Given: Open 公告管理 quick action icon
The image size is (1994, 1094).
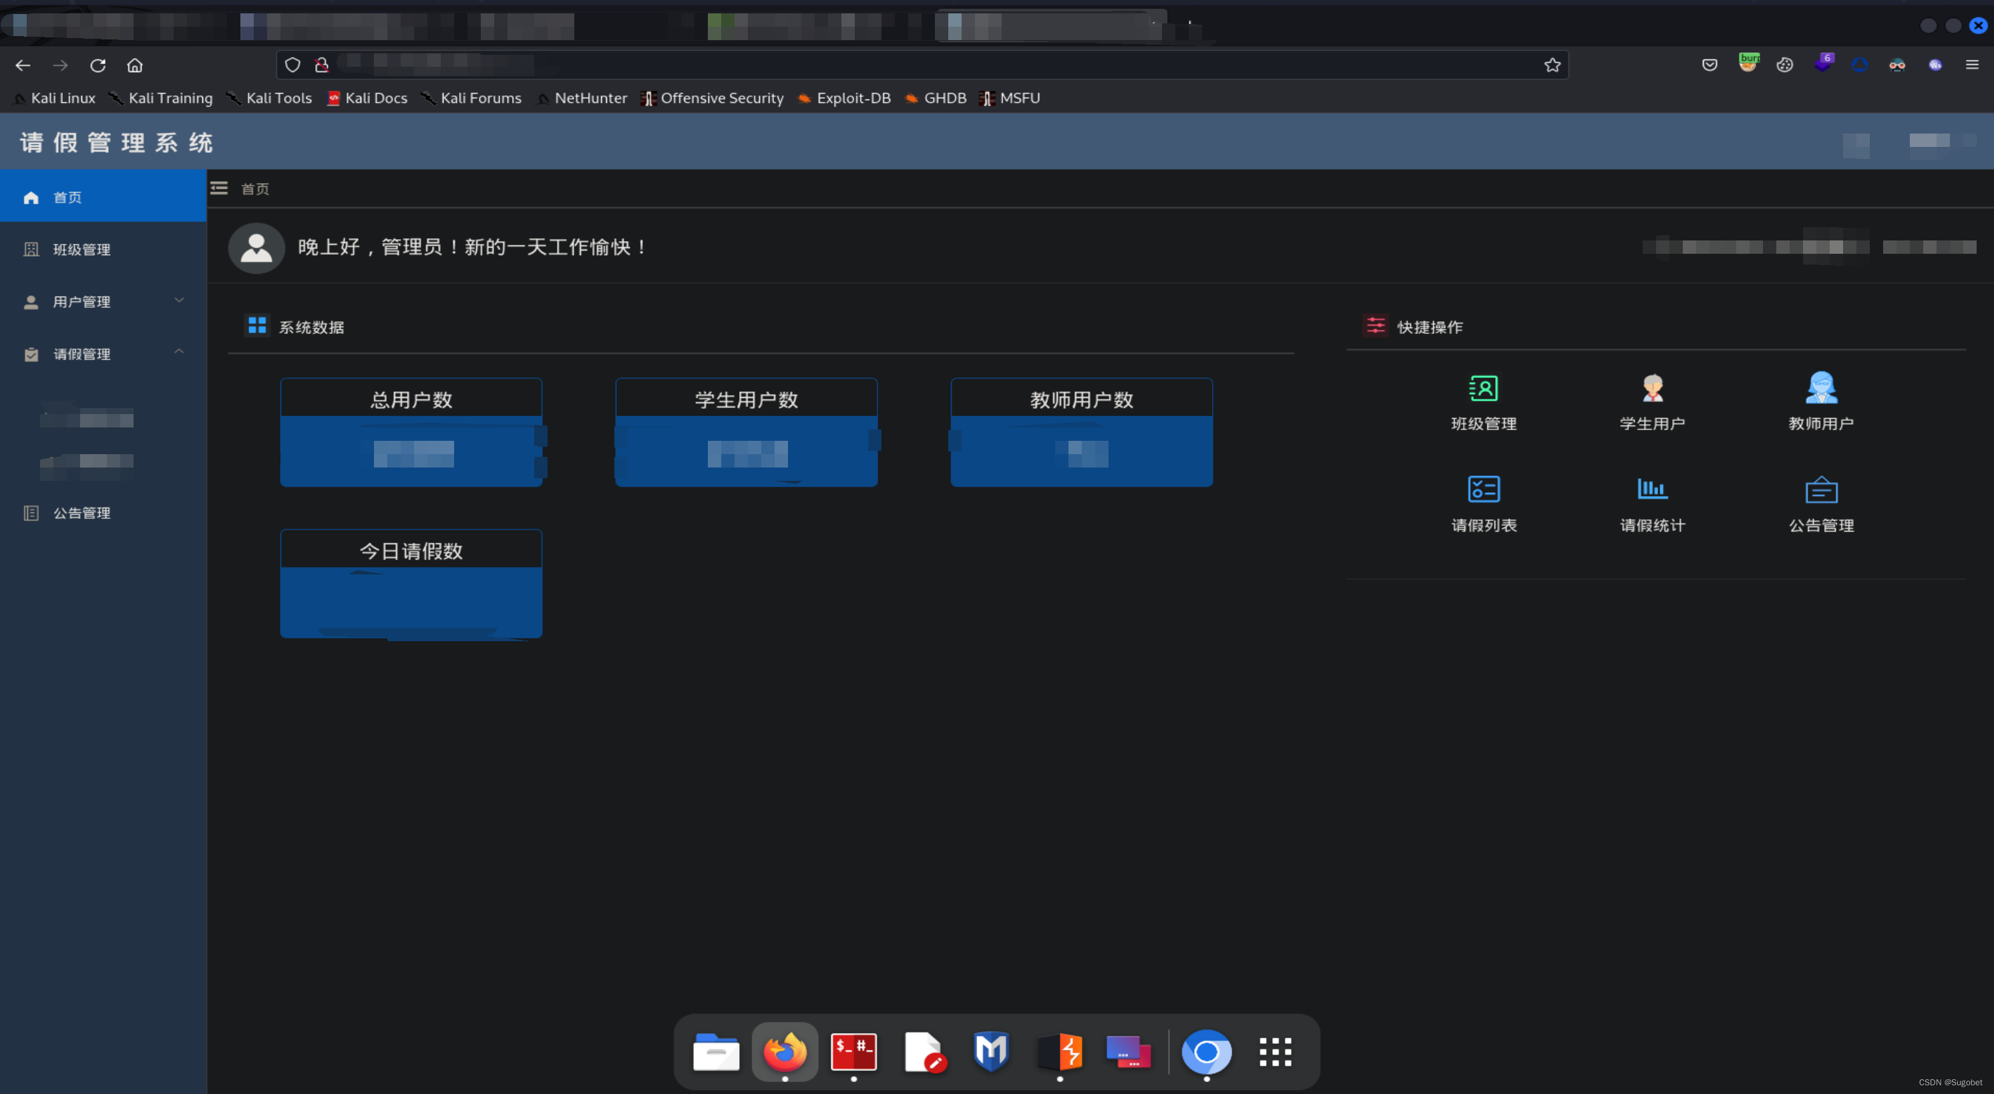Looking at the screenshot, I should tap(1820, 490).
